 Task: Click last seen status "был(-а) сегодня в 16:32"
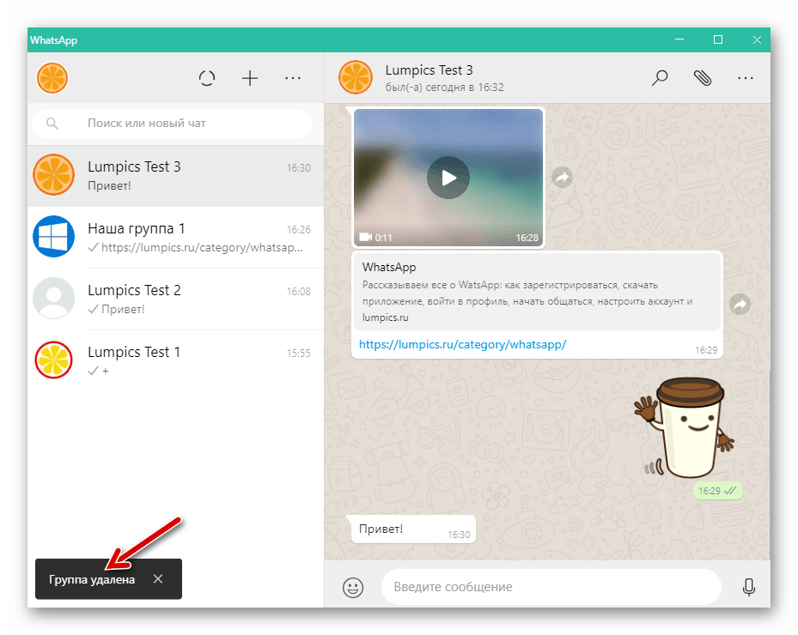[x=444, y=88]
